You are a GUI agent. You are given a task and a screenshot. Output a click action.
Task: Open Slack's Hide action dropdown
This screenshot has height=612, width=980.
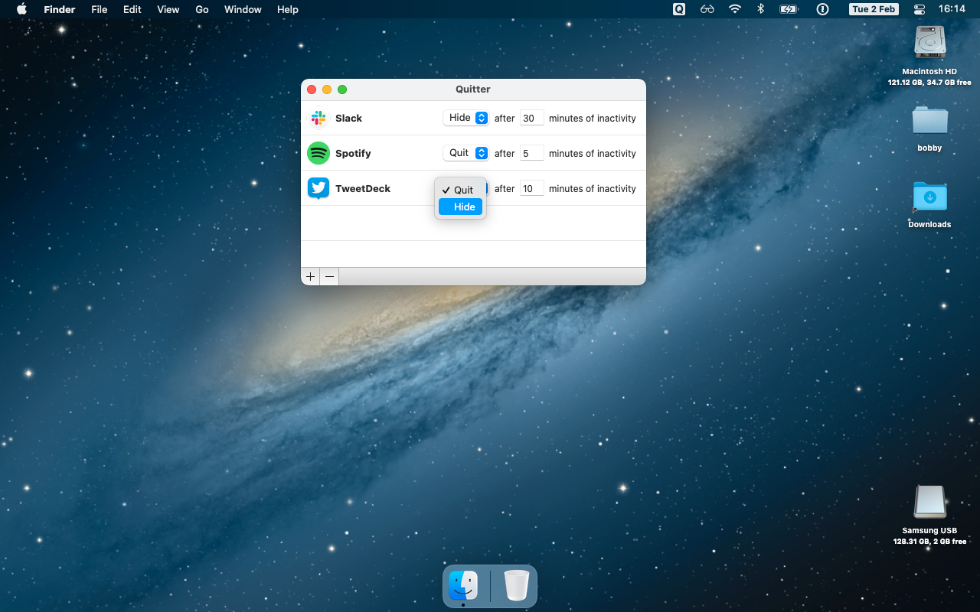(465, 118)
